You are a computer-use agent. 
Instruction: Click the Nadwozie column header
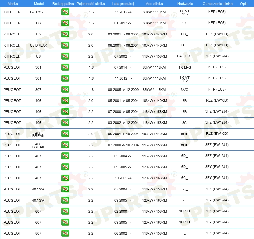tap(185, 4)
